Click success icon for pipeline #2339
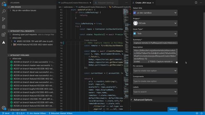Viewport: 205px width, 115px height. tap(12, 62)
